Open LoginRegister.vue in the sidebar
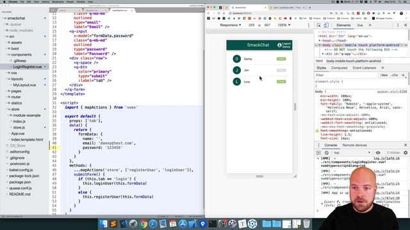 (x=28, y=66)
